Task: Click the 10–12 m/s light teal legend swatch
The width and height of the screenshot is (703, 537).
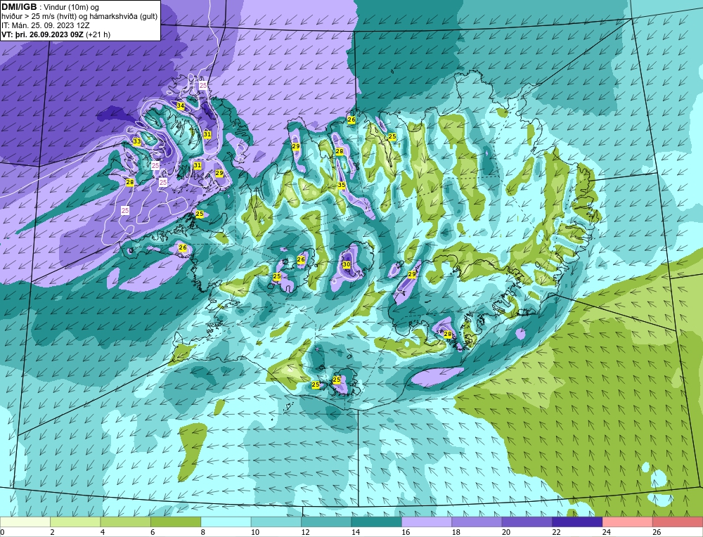Action: [276, 522]
